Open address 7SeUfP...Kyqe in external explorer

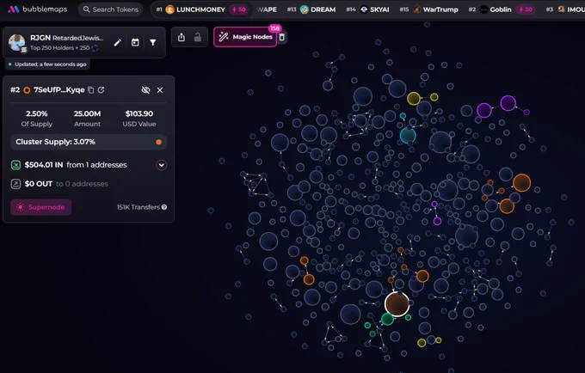[102, 89]
